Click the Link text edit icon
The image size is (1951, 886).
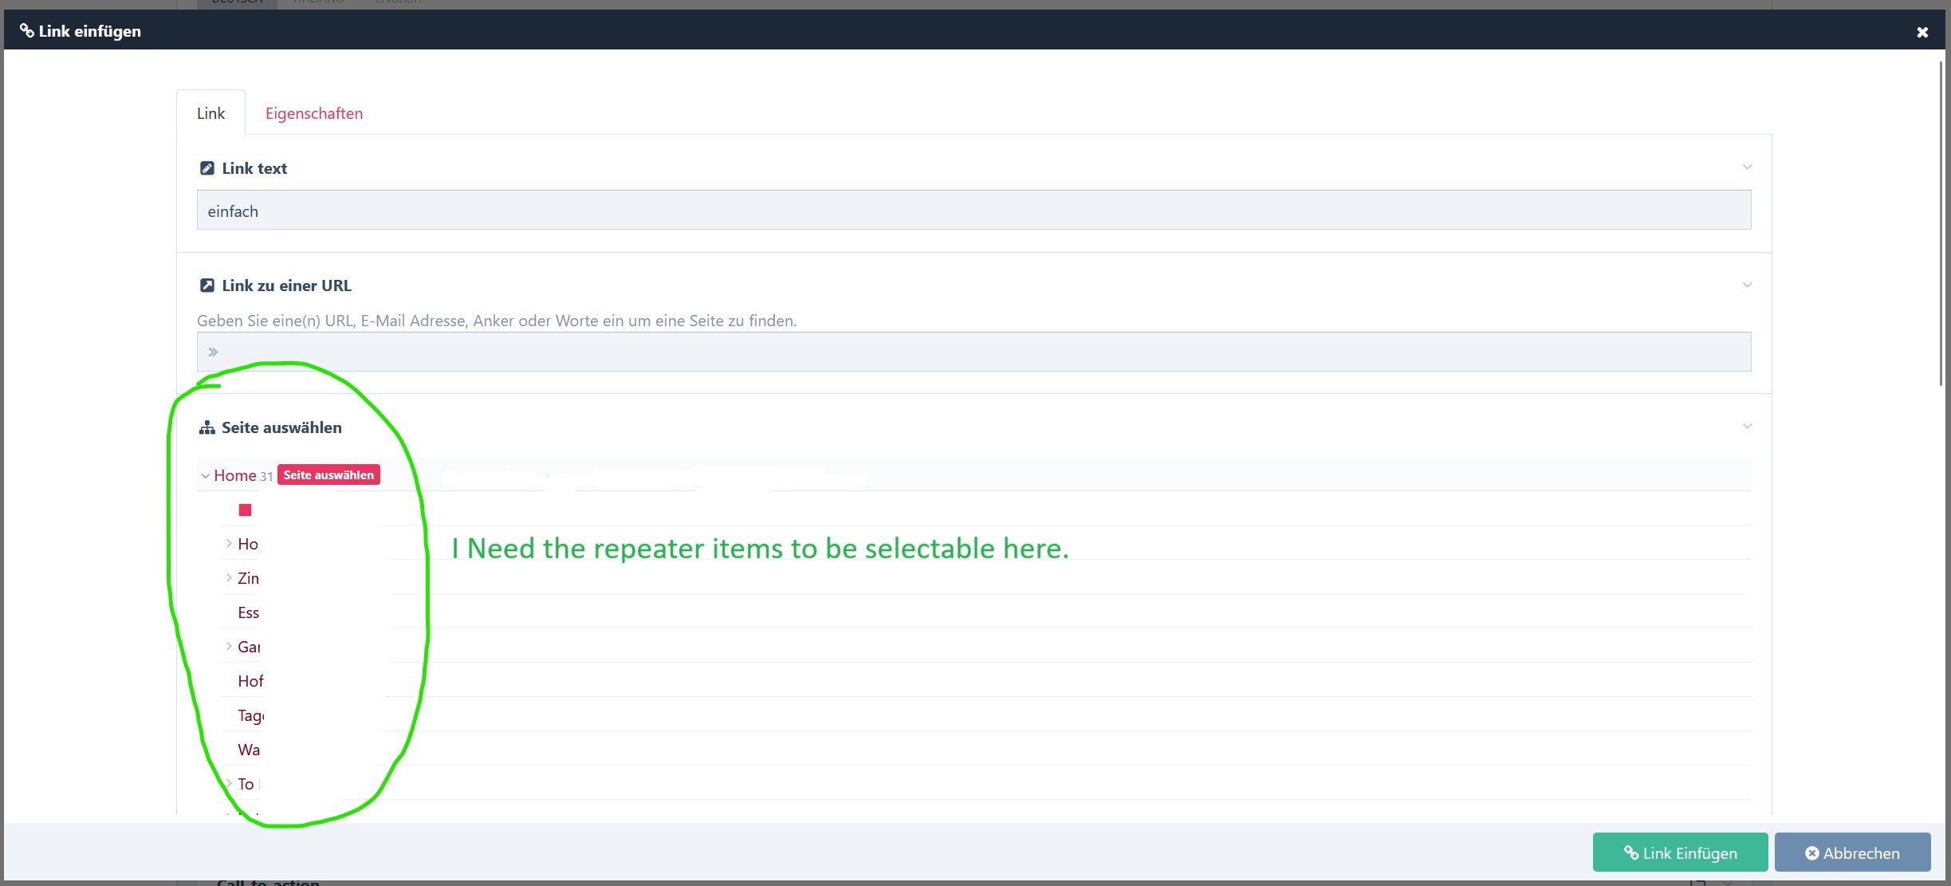click(207, 168)
